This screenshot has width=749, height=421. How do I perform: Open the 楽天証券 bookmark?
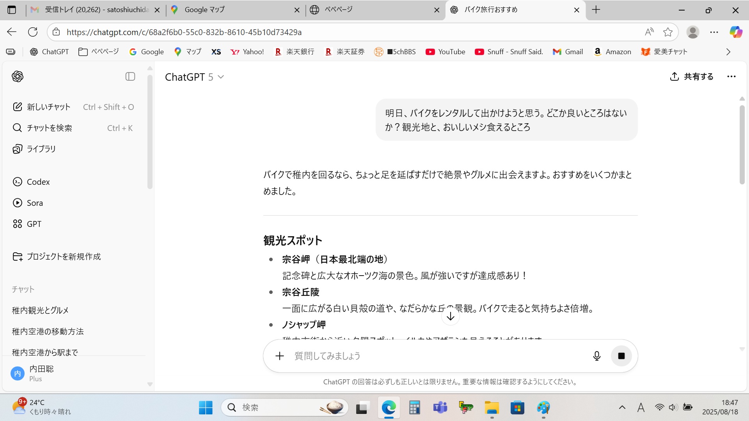pos(345,52)
